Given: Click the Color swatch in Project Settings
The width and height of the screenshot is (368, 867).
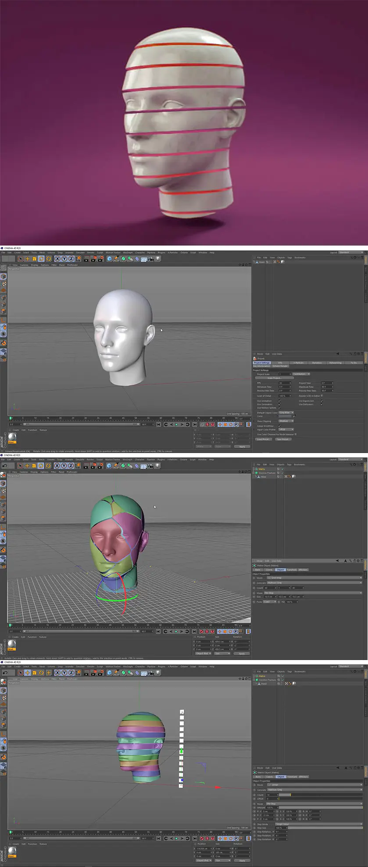Looking at the screenshot, I should [x=286, y=416].
